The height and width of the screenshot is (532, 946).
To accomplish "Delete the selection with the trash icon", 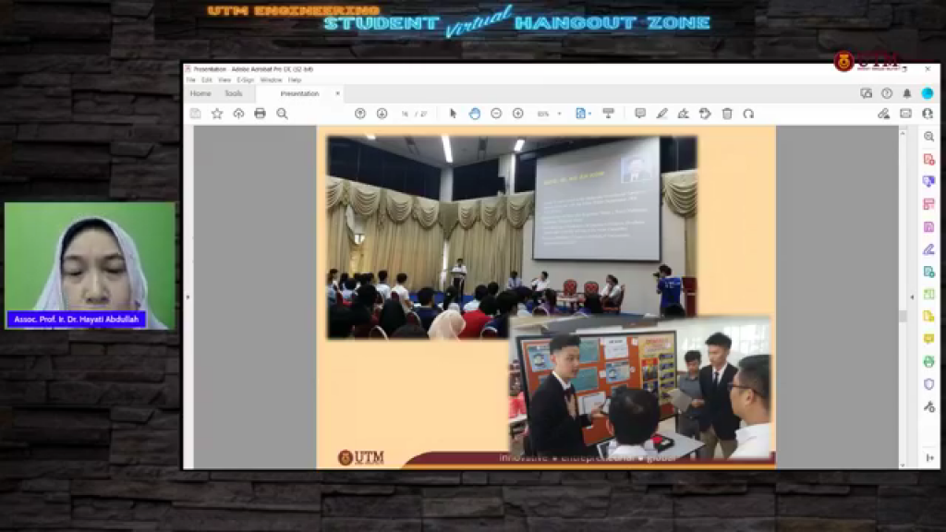I will (x=727, y=114).
